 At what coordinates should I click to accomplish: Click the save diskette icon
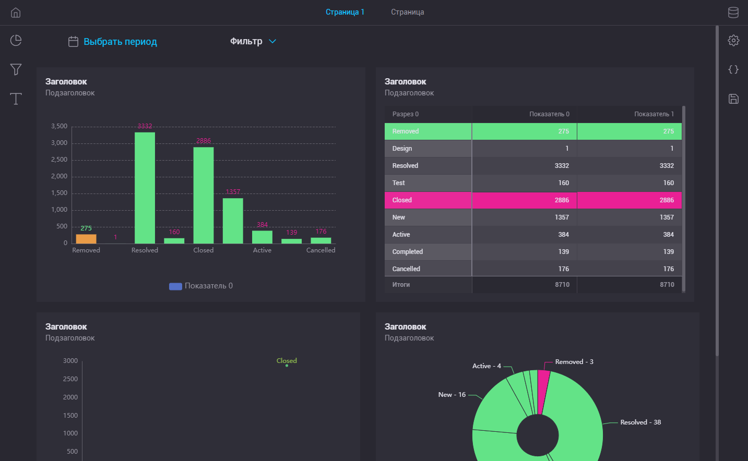click(x=733, y=99)
